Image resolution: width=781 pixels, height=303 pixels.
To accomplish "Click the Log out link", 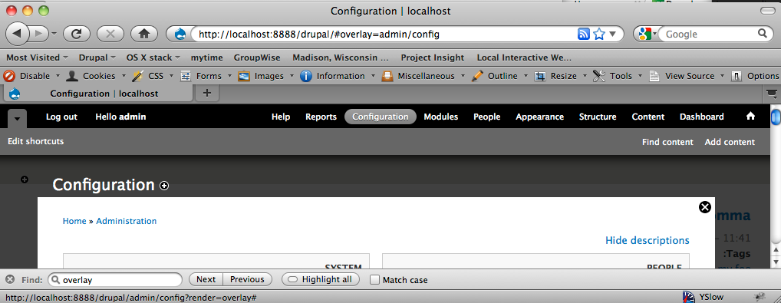I will [x=62, y=117].
